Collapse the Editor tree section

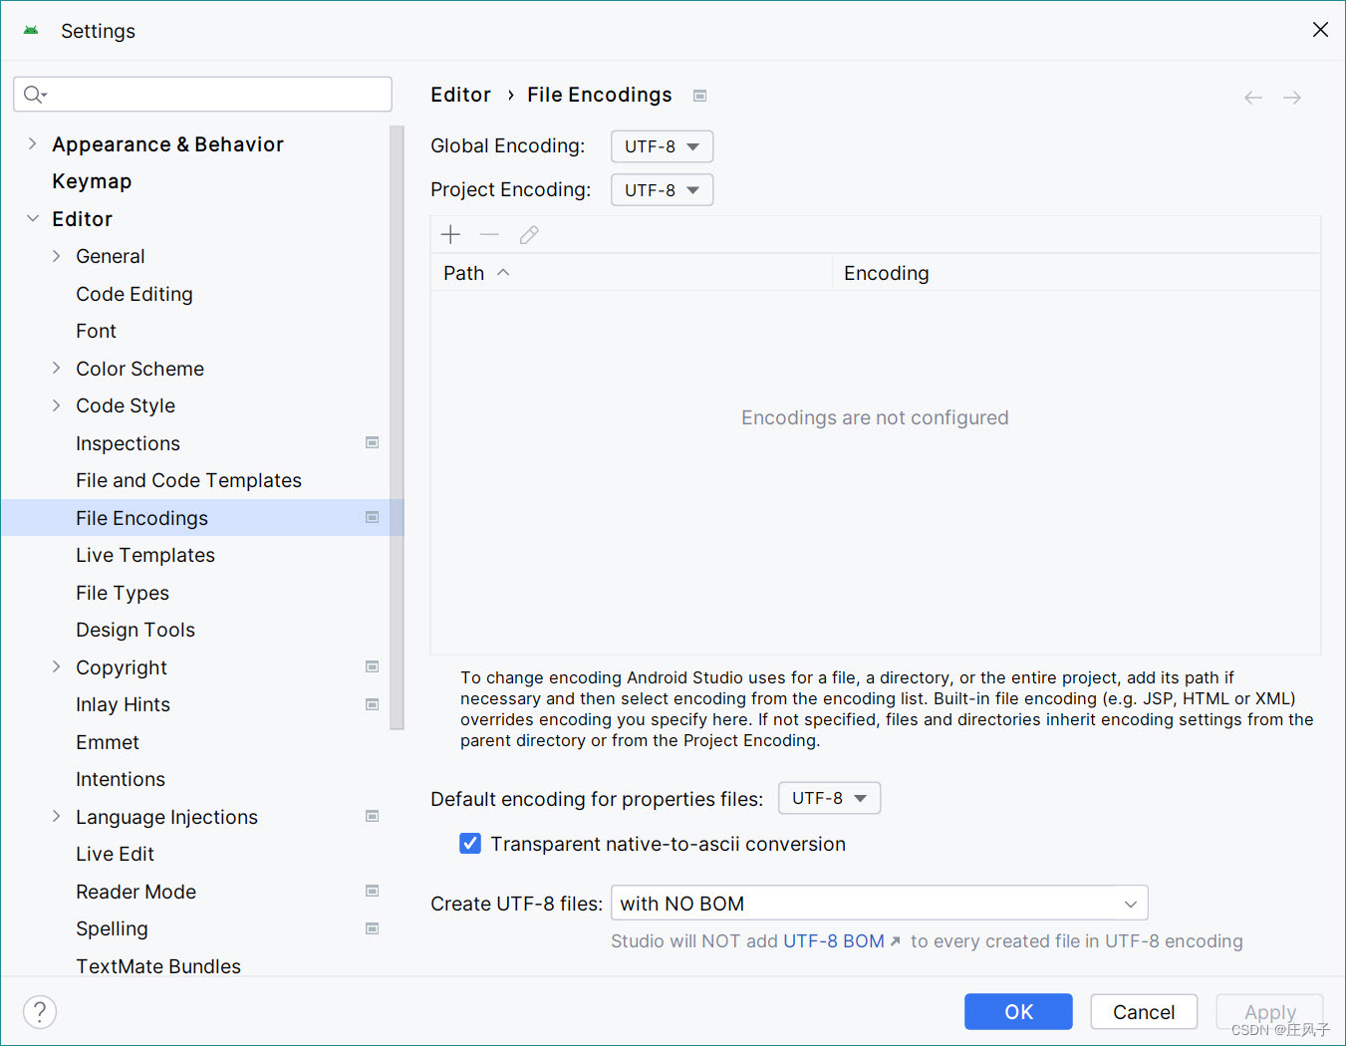click(33, 218)
